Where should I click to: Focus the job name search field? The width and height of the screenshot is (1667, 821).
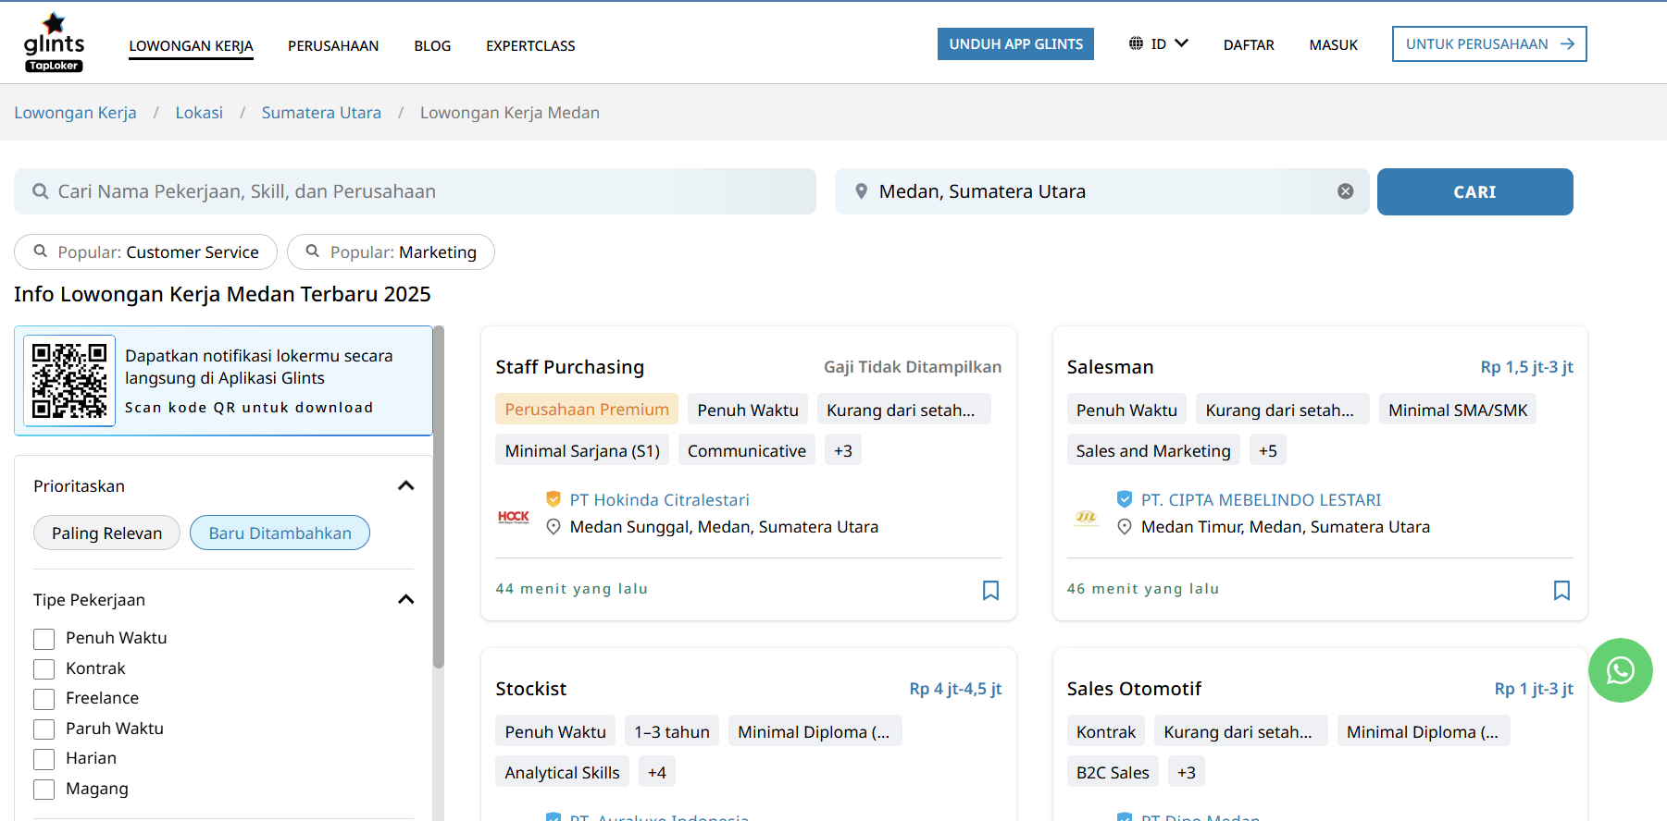point(415,191)
